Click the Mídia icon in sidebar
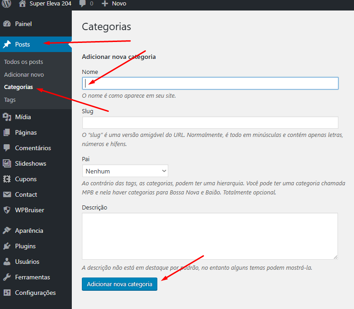Viewport: 354px width, 309px height. point(7,117)
